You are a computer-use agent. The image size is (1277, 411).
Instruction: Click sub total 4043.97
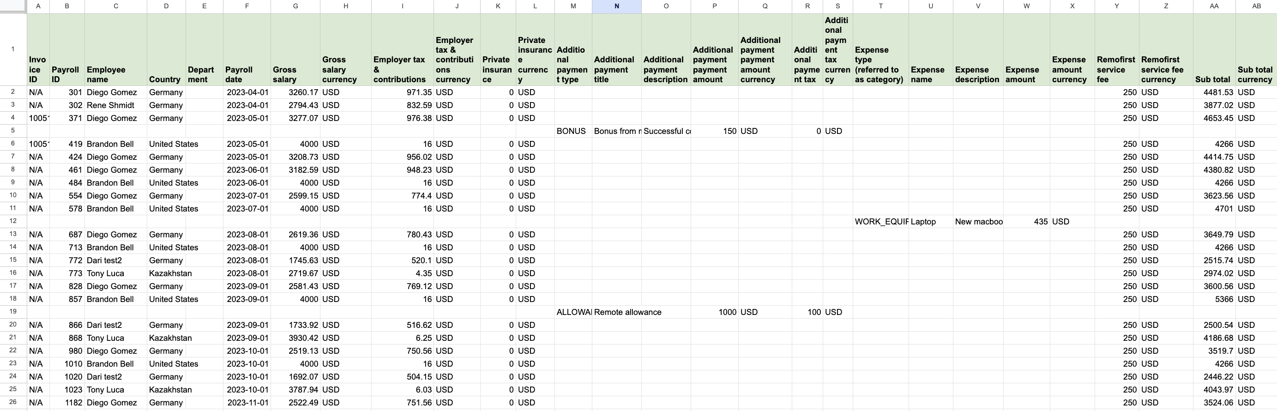coord(1214,390)
